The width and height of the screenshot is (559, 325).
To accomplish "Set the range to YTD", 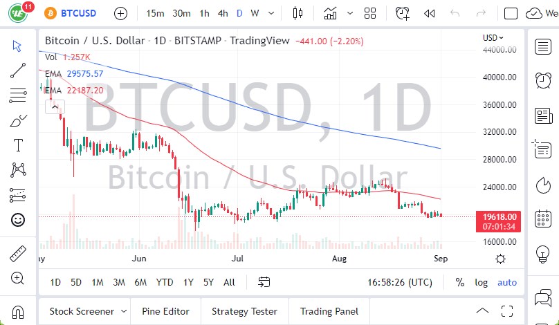I will coord(165,282).
